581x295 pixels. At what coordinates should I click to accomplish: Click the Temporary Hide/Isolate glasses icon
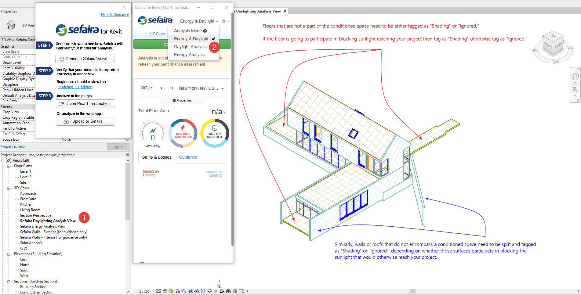click(x=209, y=291)
